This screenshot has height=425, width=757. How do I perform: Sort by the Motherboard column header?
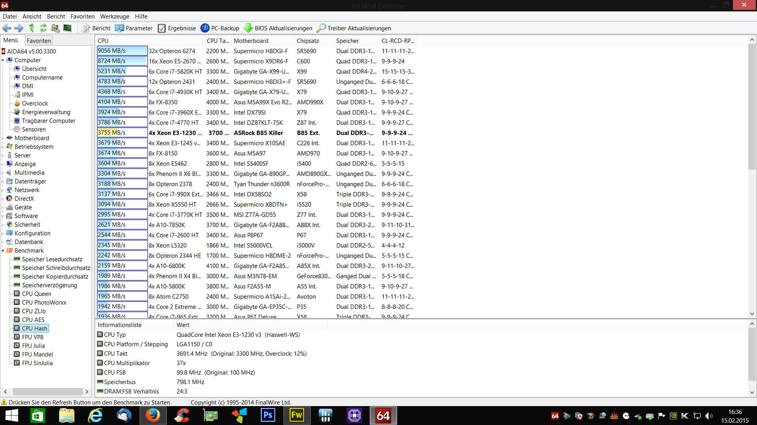coord(263,41)
